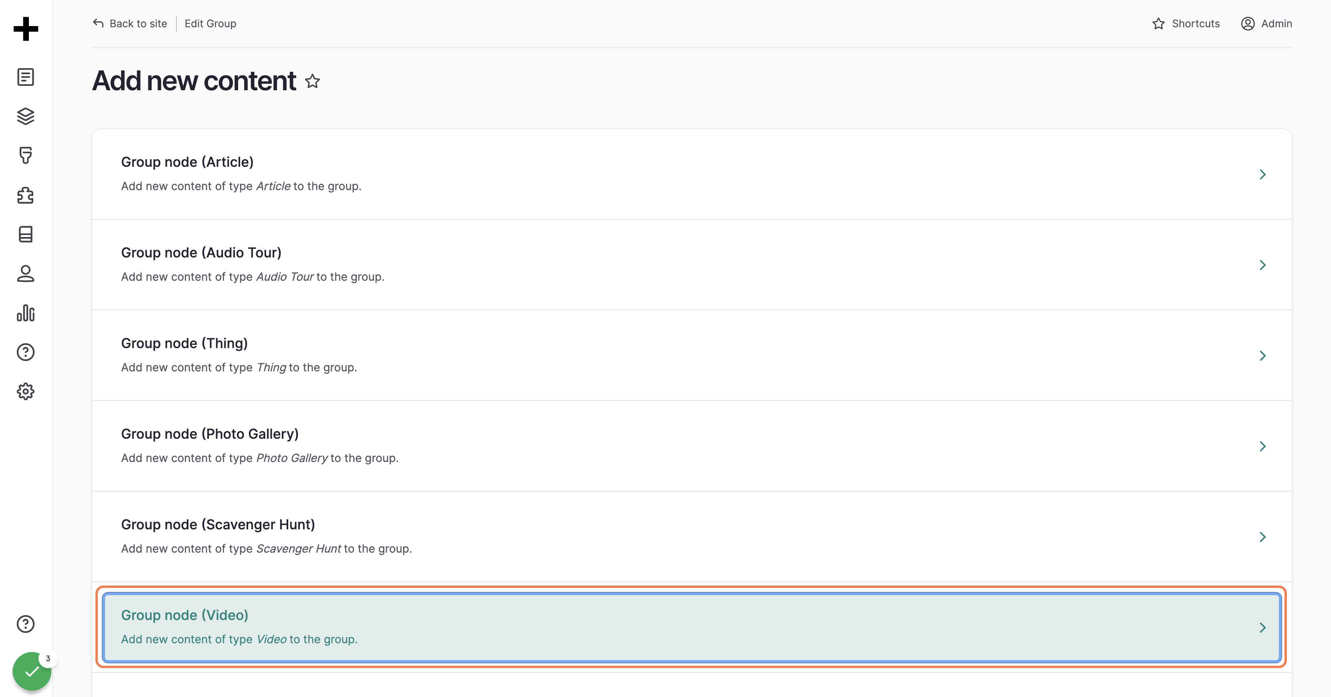Viewport: 1331px width, 697px height.
Task: Click chevron on Group node (Scavenger Hunt) row
Action: click(1263, 537)
